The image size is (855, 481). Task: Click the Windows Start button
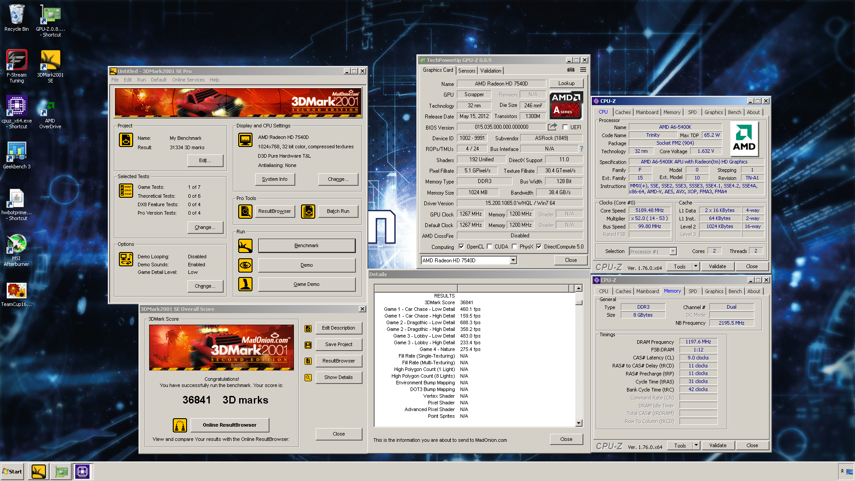12,472
